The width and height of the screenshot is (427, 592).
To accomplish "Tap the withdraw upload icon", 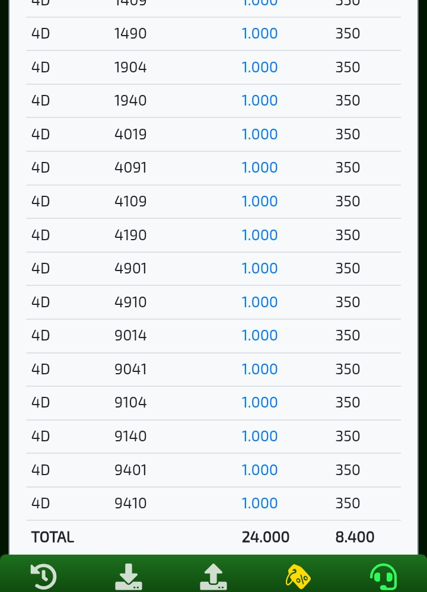I will 213,577.
